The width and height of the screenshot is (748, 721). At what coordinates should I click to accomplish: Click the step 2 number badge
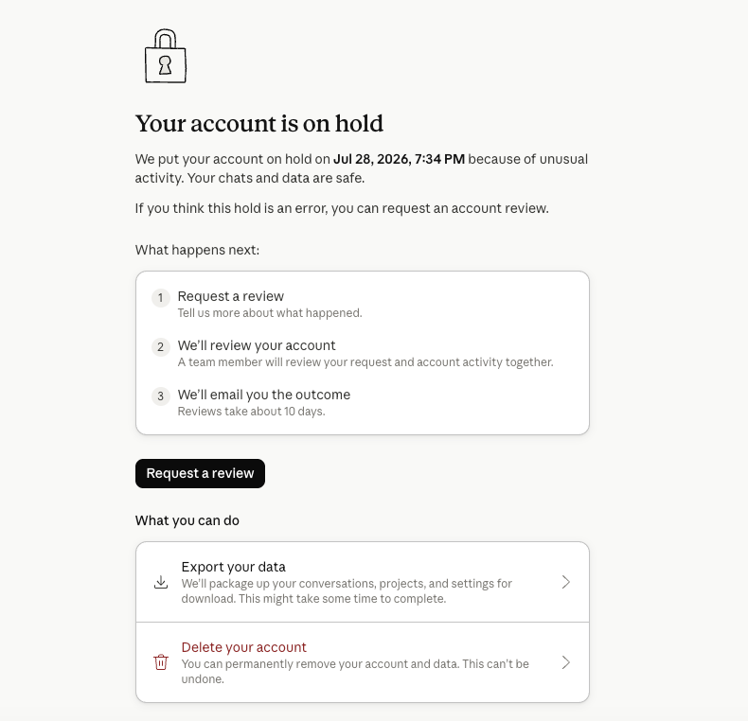click(161, 346)
